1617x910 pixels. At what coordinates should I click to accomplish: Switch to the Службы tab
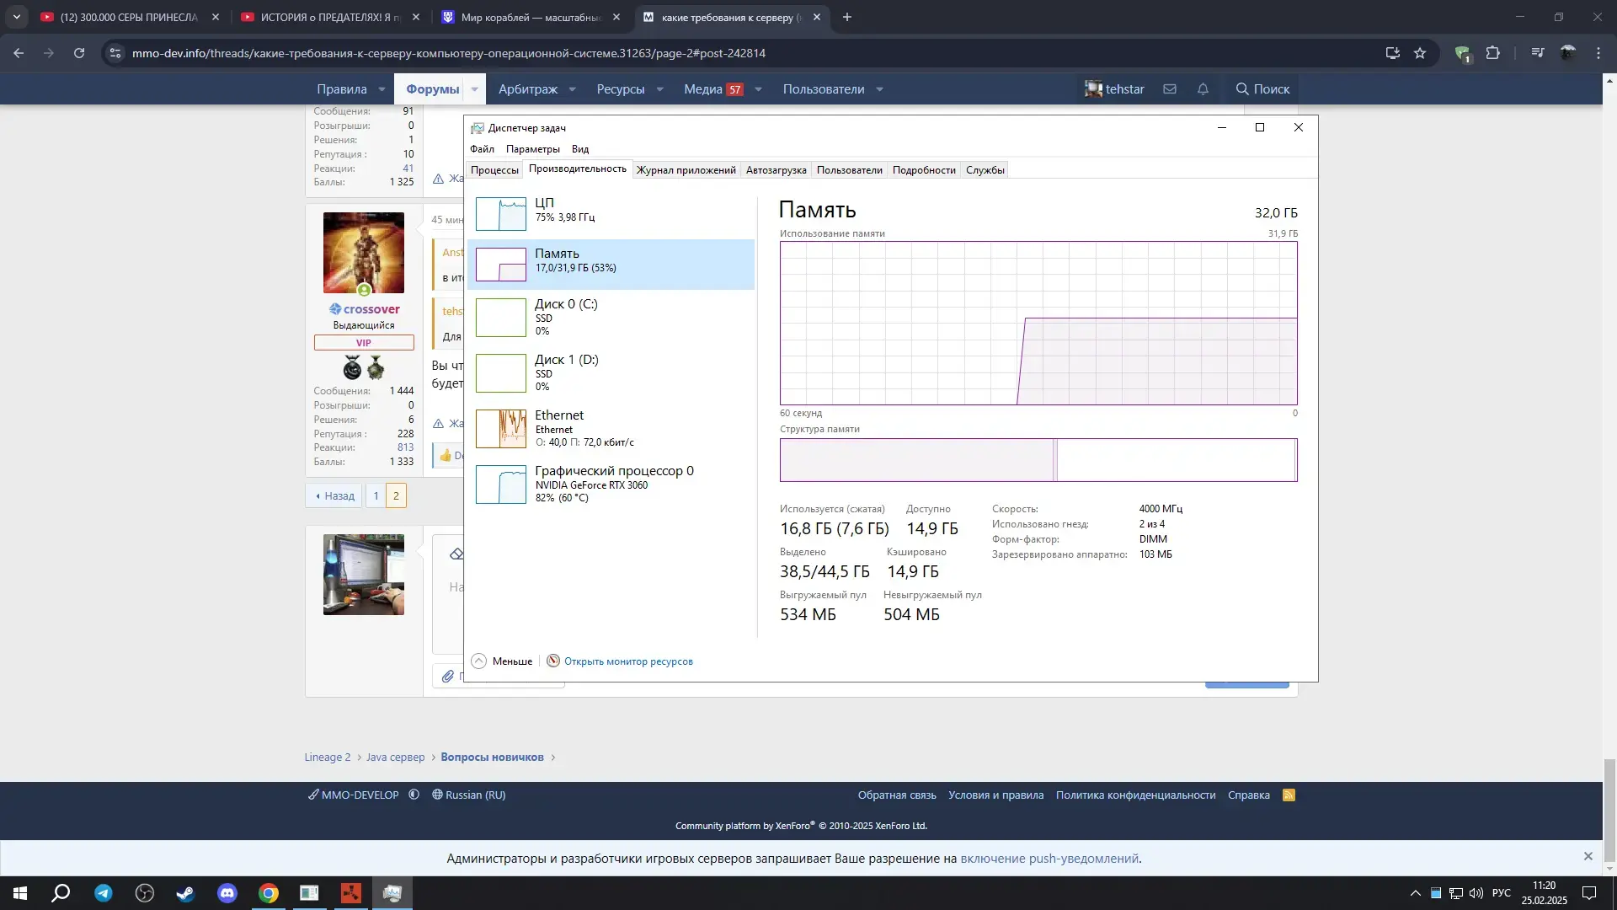[985, 169]
